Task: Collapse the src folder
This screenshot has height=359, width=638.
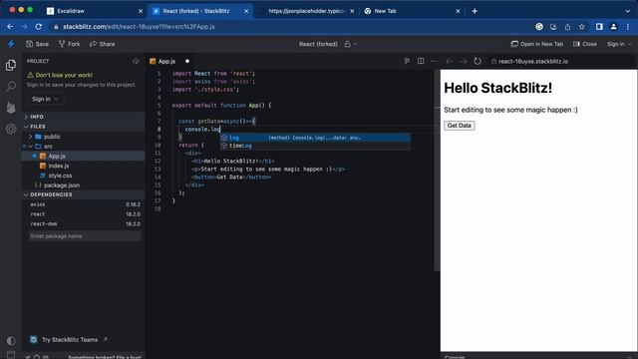Action: (84, 147)
